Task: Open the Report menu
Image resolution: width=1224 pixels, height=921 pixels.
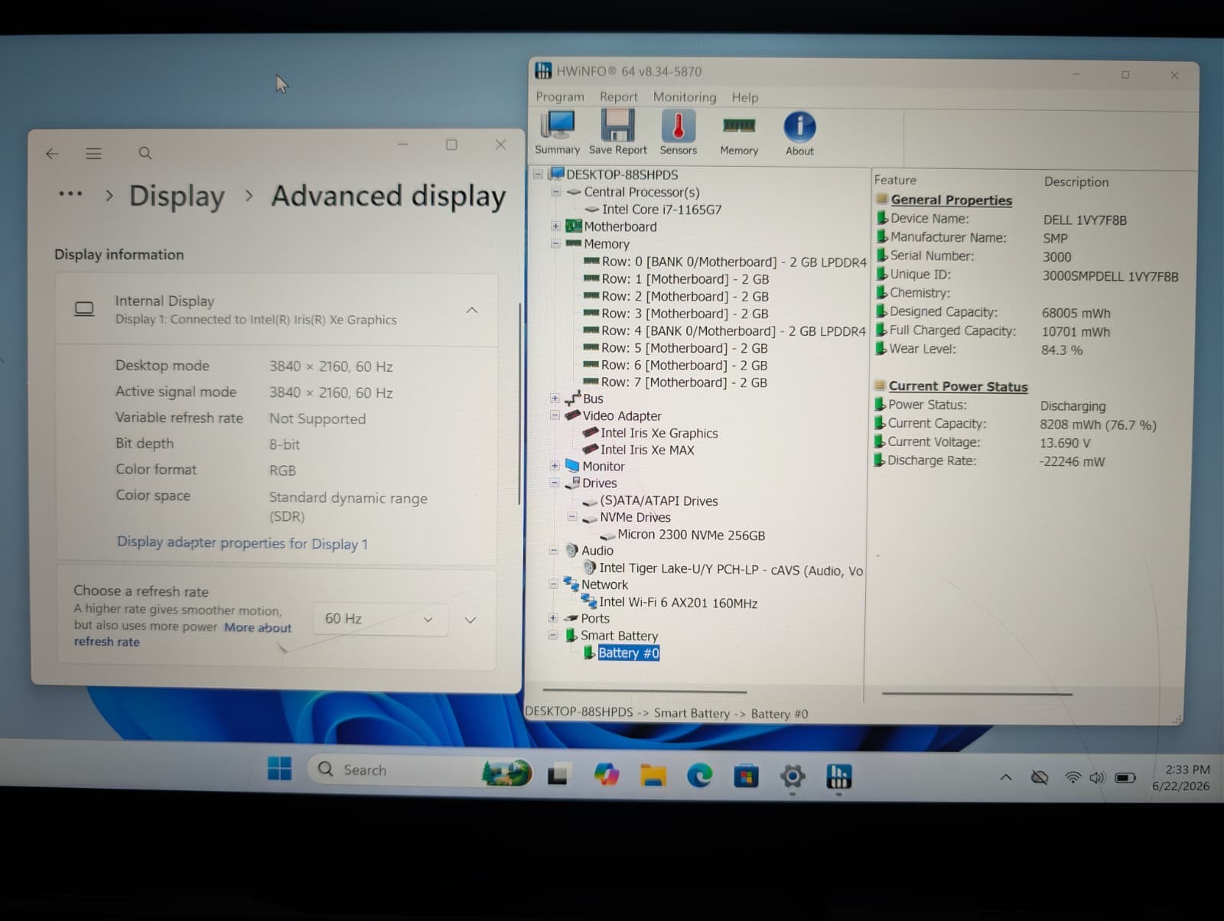Action: [x=618, y=97]
